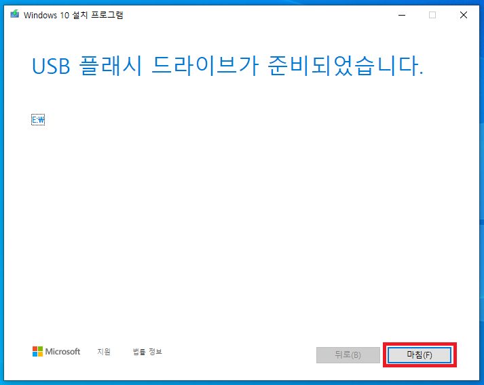This screenshot has width=484, height=385.
Task: Click the 마침(F) finish button
Action: click(x=420, y=354)
